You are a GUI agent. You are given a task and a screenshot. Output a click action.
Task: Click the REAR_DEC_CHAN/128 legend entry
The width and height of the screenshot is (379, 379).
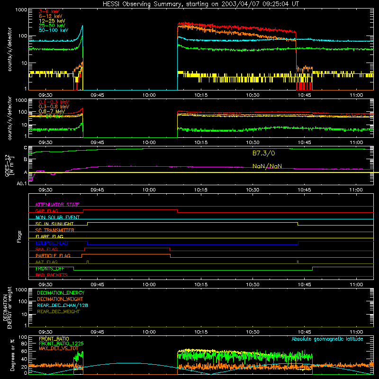pyautogui.click(x=63, y=306)
